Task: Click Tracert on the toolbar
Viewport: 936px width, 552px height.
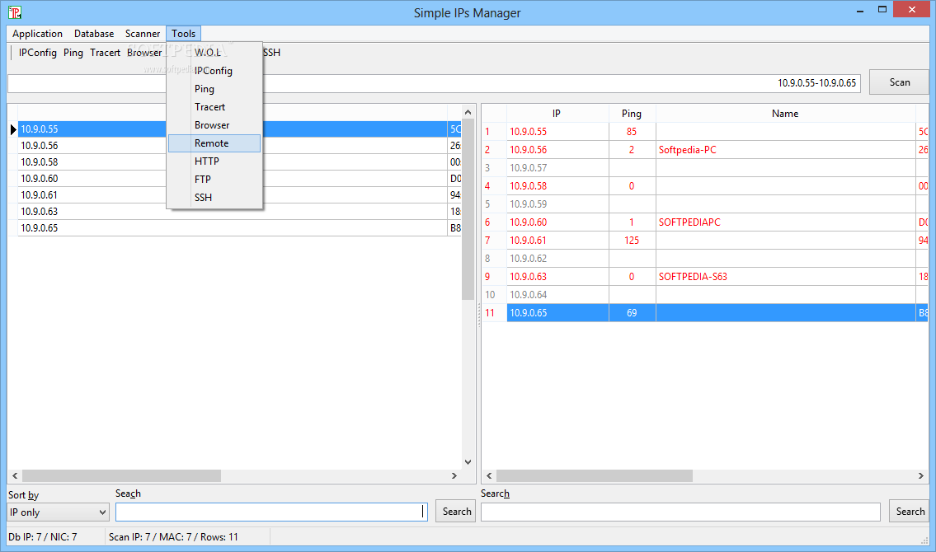Action: [x=105, y=53]
